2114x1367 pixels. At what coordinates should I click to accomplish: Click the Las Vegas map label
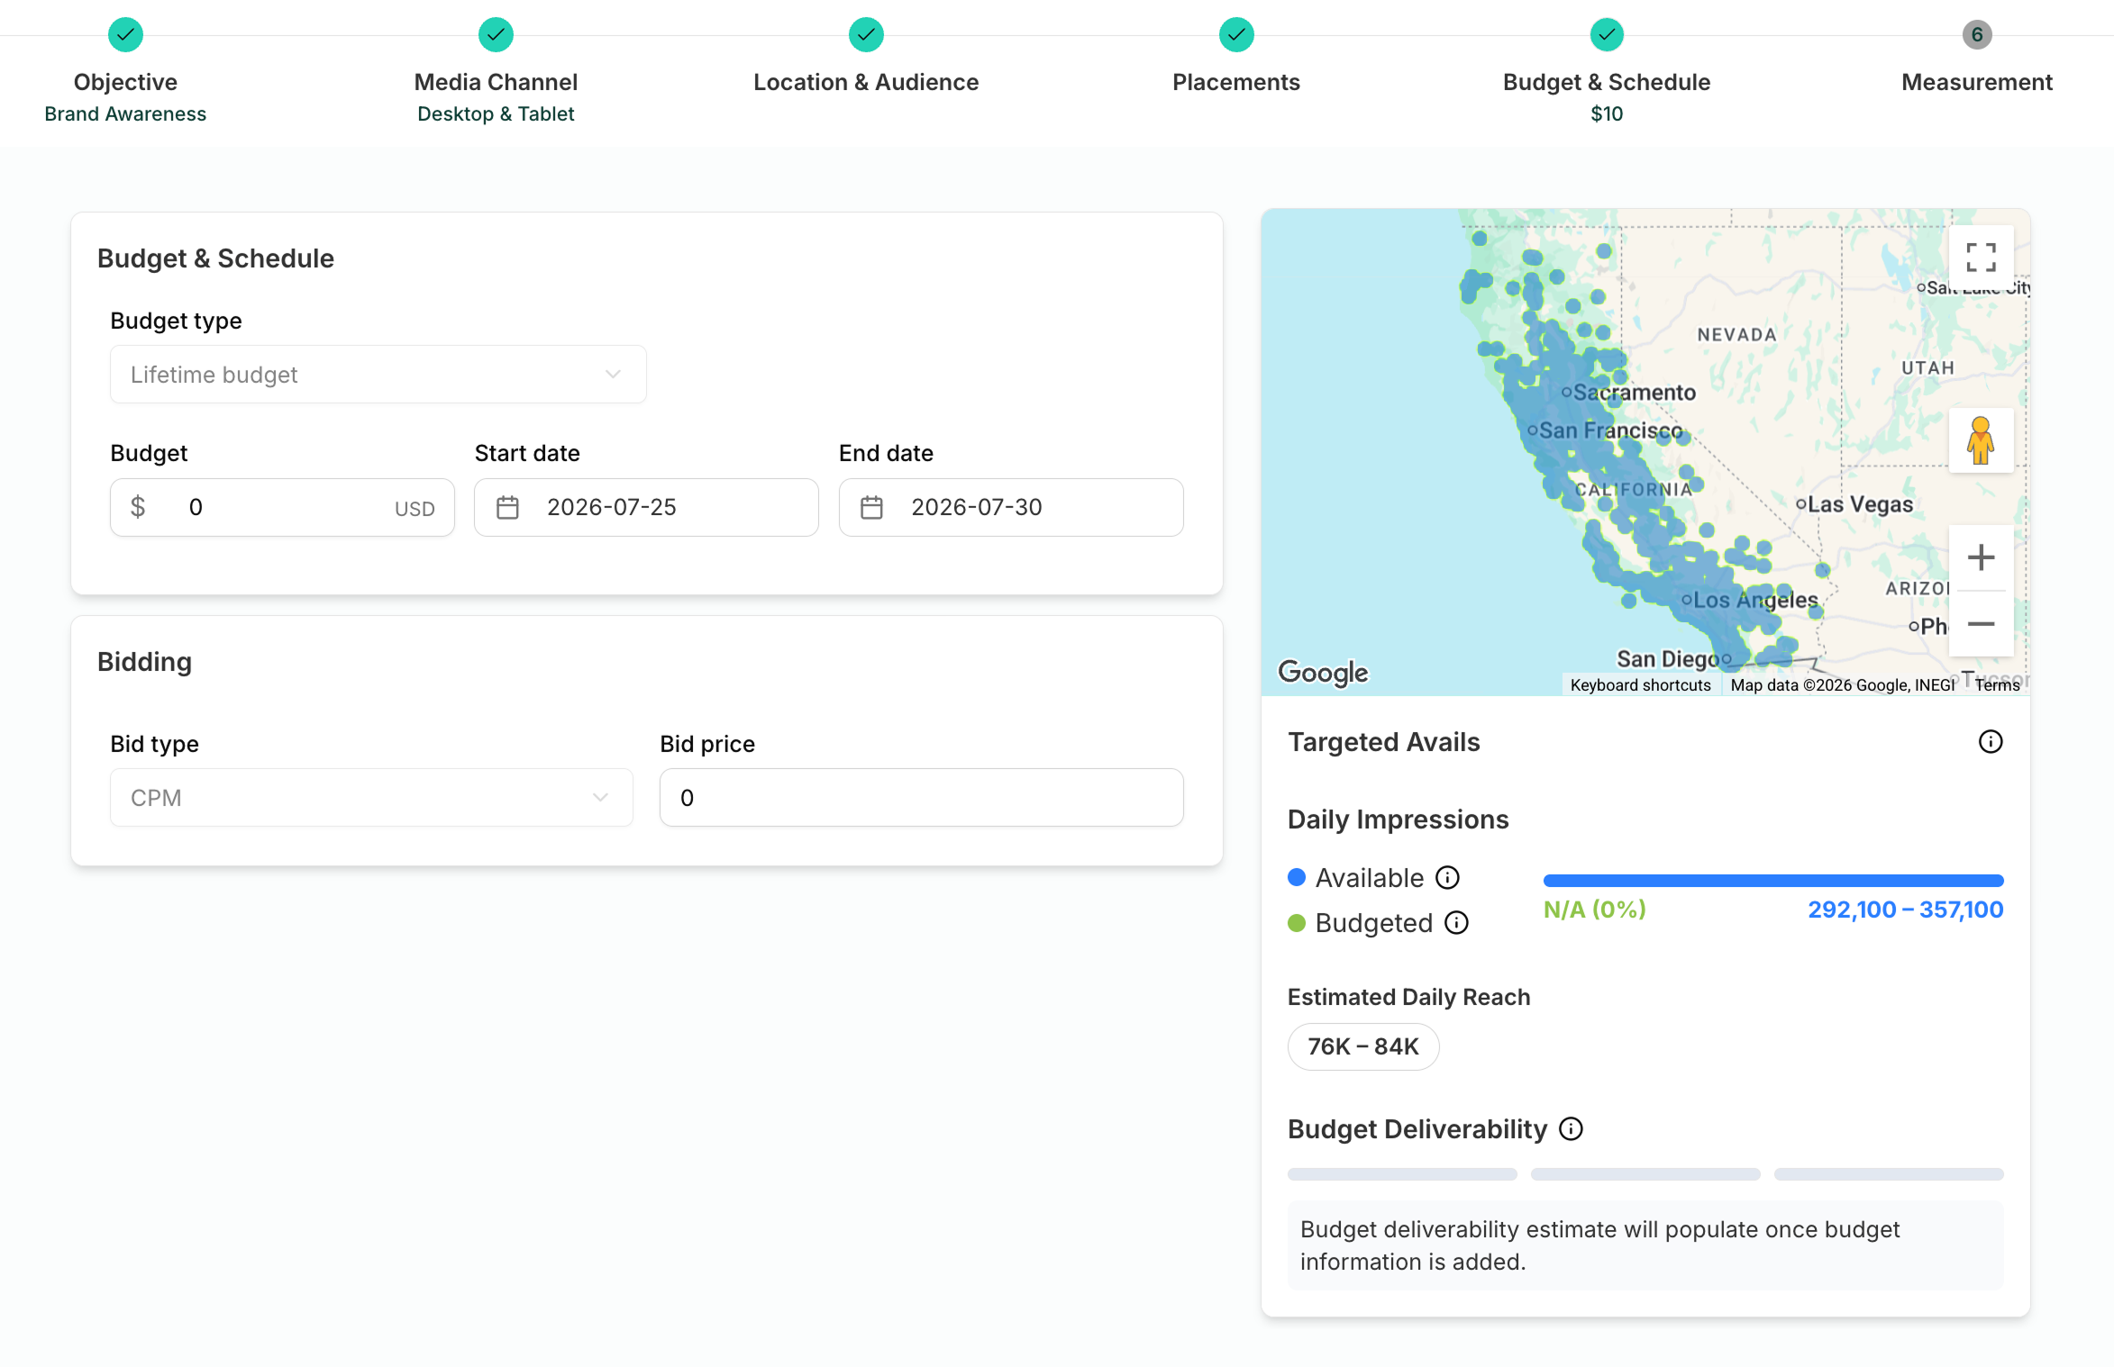click(x=1860, y=504)
